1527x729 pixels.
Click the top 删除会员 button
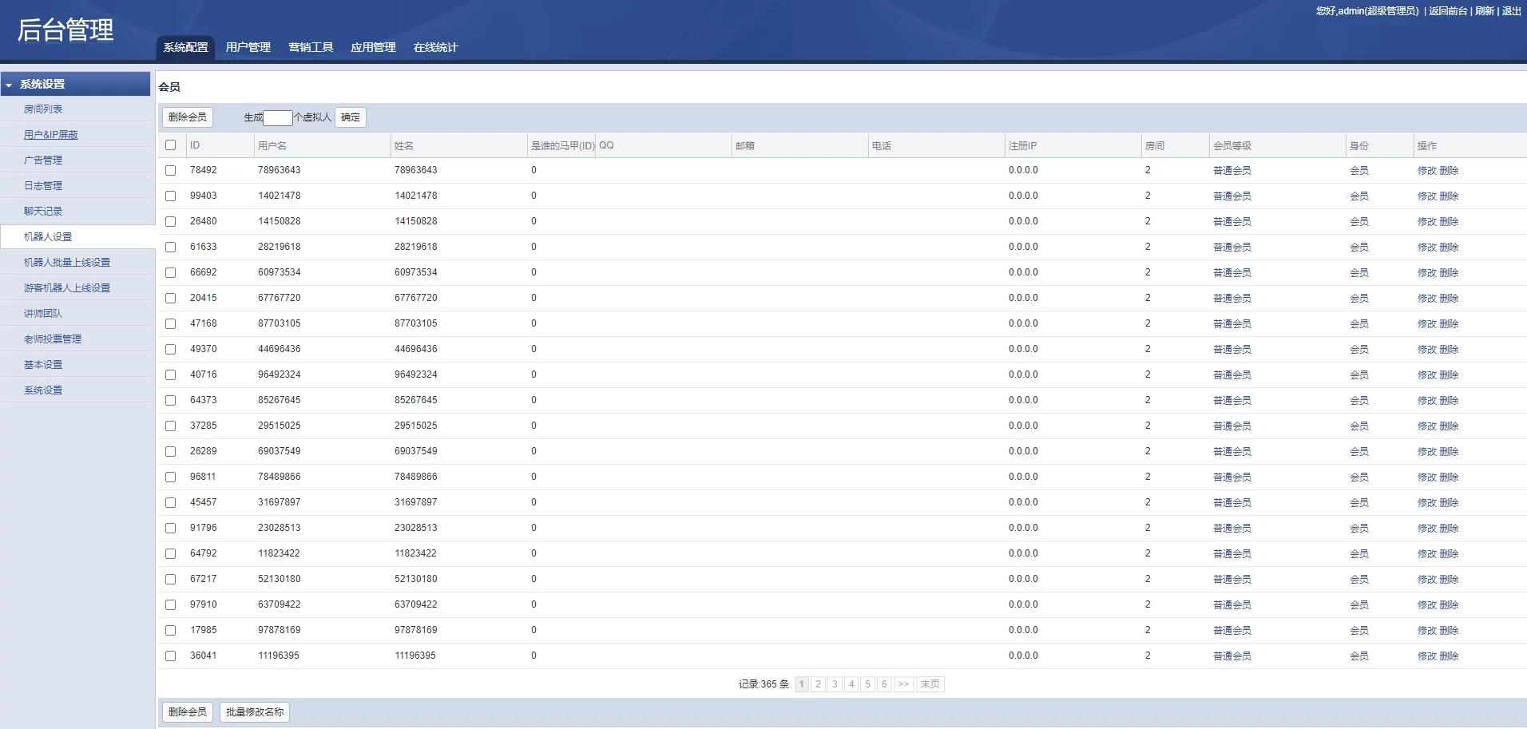188,117
